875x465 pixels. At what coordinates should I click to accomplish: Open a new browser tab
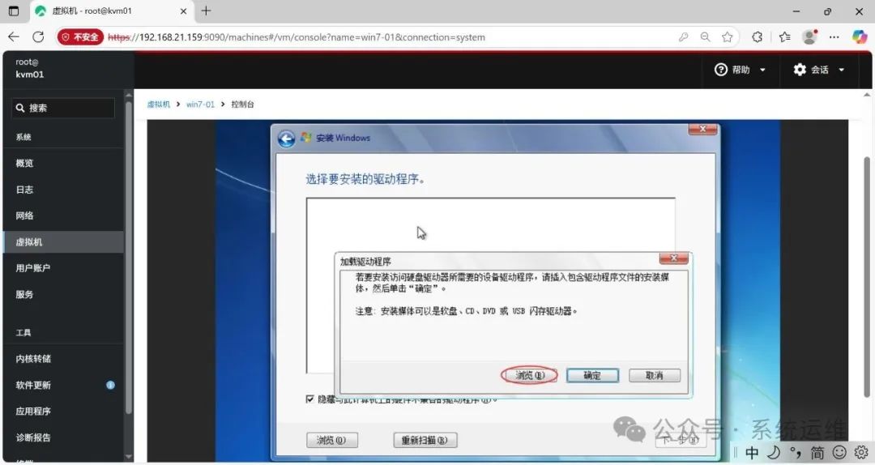pyautogui.click(x=206, y=11)
